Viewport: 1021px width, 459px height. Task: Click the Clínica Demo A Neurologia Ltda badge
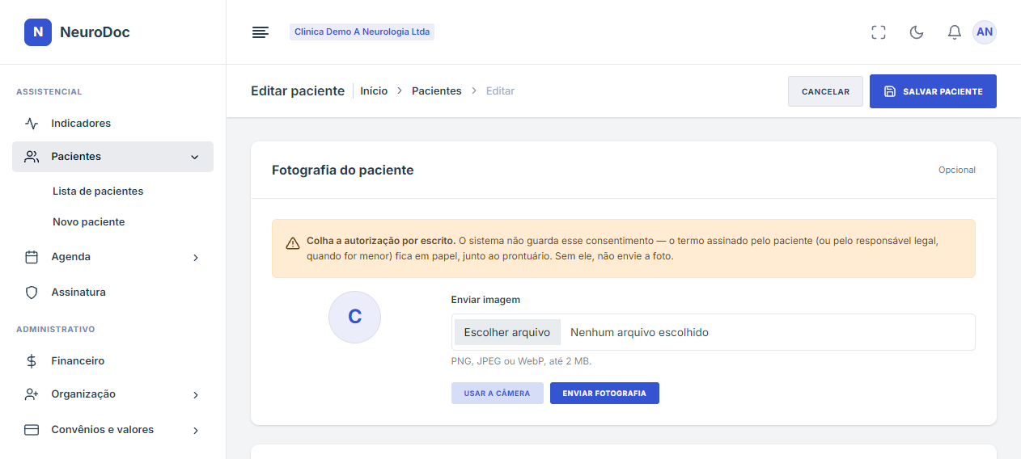click(x=362, y=32)
